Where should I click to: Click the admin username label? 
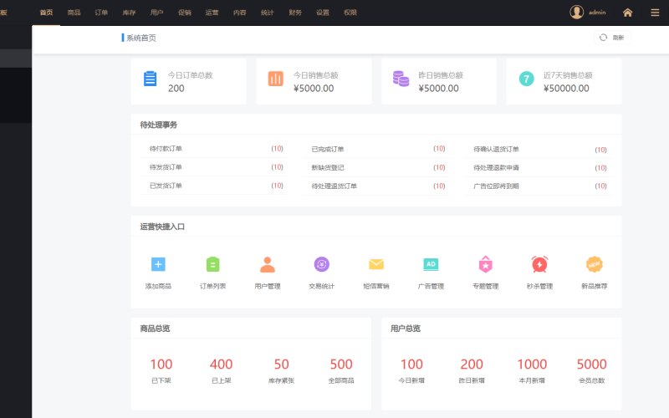597,13
